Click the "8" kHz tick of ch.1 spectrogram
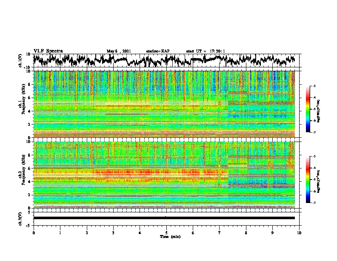Viewport: 337px width, 261px height. [x=30, y=84]
